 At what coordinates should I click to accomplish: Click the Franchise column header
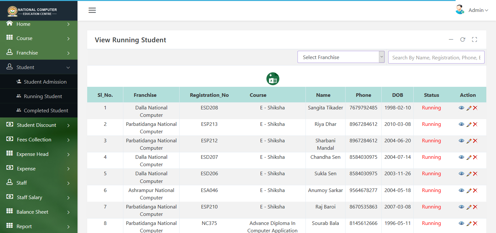pyautogui.click(x=145, y=95)
